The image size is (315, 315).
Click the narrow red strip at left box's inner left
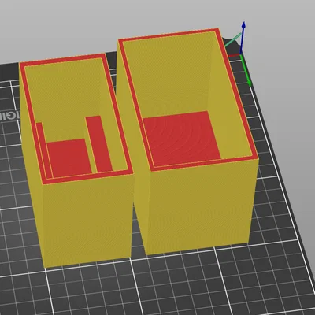point(43,150)
